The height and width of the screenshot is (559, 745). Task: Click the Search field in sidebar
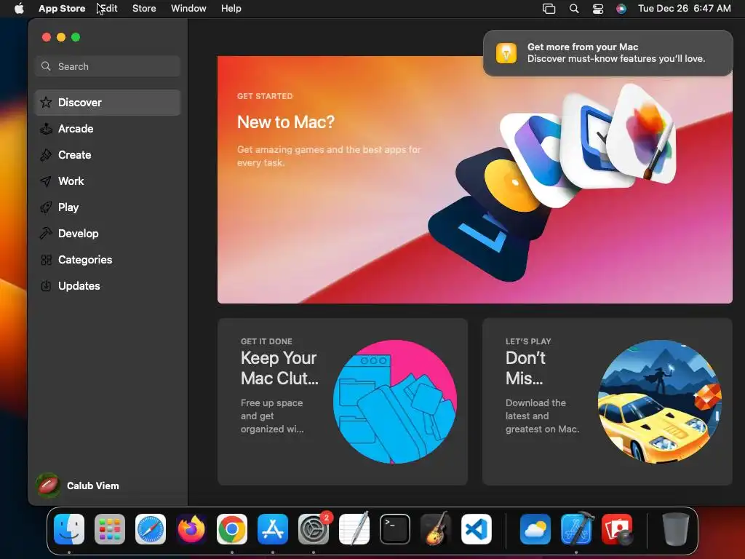(x=108, y=66)
